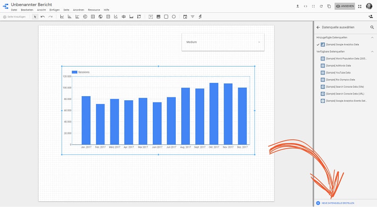The width and height of the screenshot is (377, 207).
Task: Toggle view mode with Ansehen button
Action: pos(345,6)
